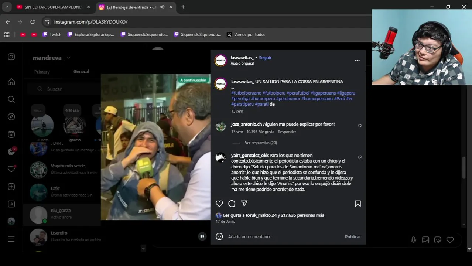Mute the video with speaker button
This screenshot has width=472, height=266.
click(x=202, y=236)
